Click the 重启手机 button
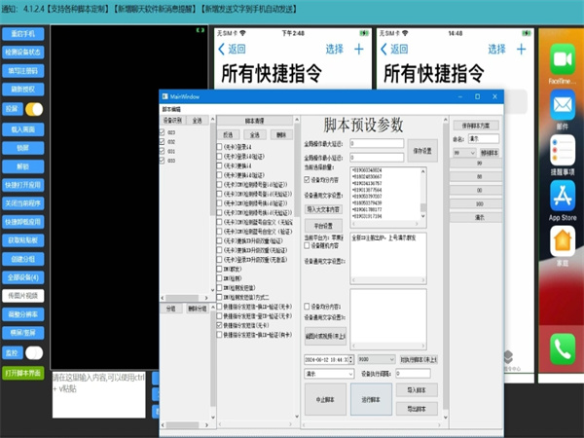The width and height of the screenshot is (584, 438). click(23, 32)
